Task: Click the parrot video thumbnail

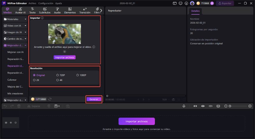Action: (x=65, y=34)
